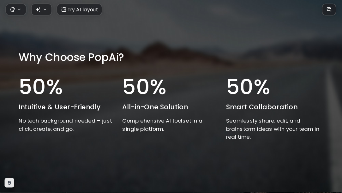Image resolution: width=342 pixels, height=193 pixels.
Task: Select the 'All-in-One Solution' heading
Action: [x=155, y=107]
